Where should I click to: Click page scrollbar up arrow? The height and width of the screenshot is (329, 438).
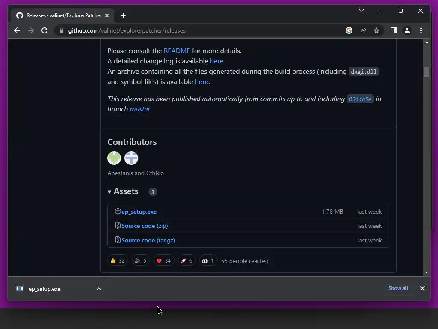point(426,42)
